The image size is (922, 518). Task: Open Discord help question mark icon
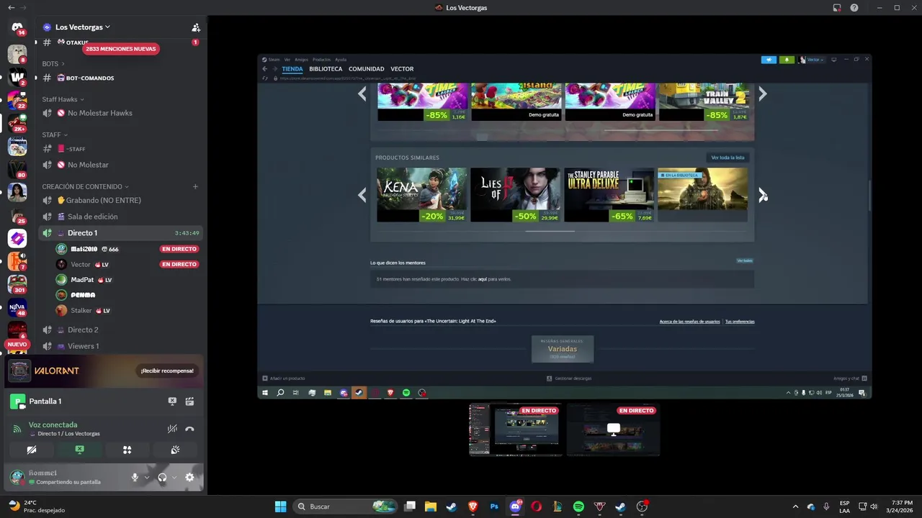click(854, 7)
